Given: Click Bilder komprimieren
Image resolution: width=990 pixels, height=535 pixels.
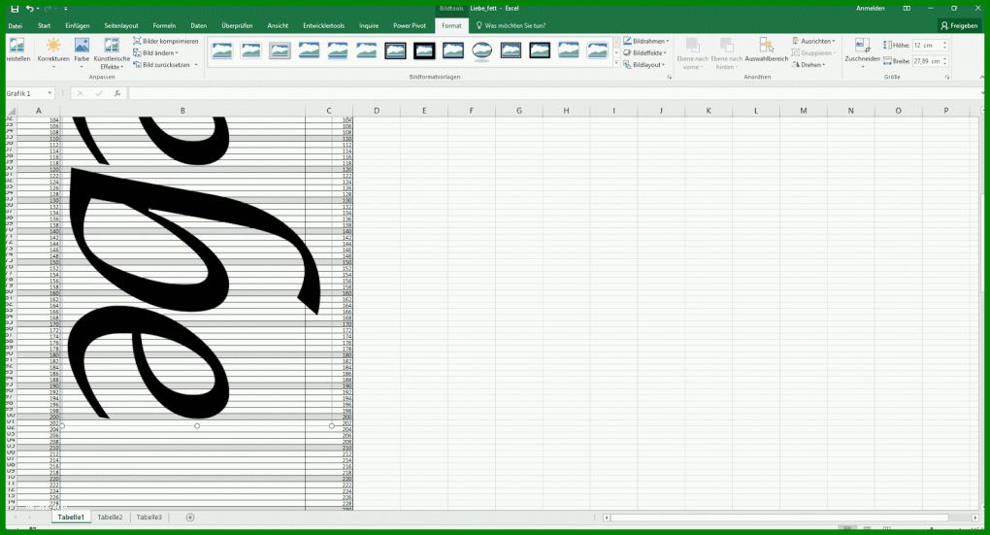Looking at the screenshot, I should (x=165, y=41).
